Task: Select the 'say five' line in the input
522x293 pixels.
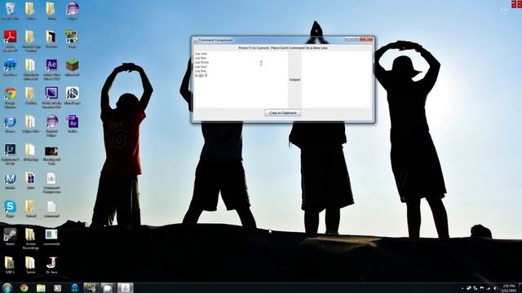Action: 201,71
